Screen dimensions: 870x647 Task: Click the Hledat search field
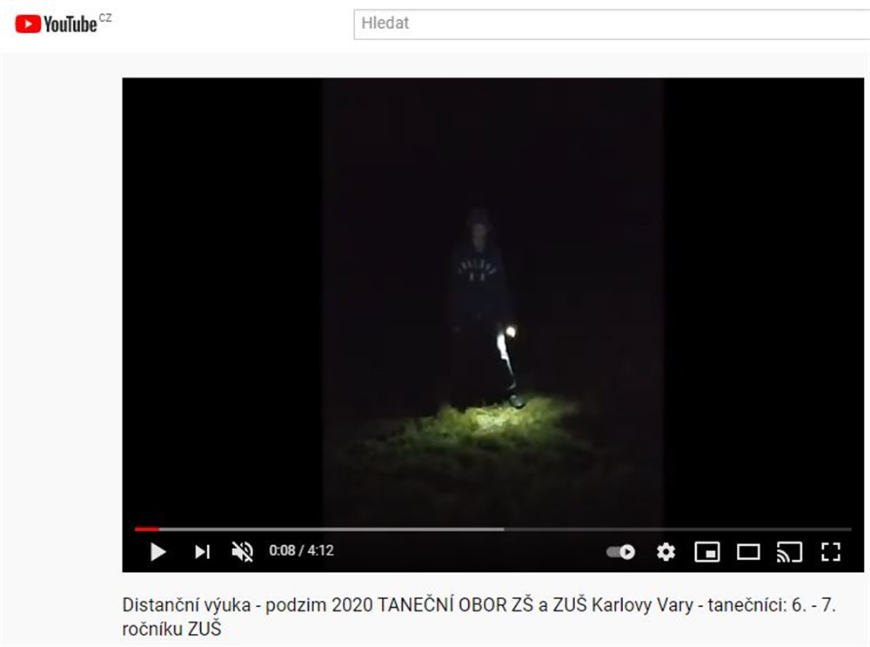pyautogui.click(x=612, y=24)
